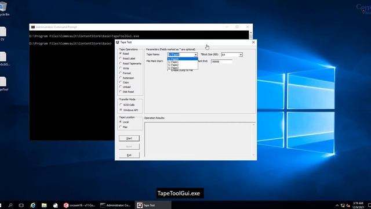Select the TapeTool desktop icon
Viewport: 371px width, 209px height.
click(3, 84)
